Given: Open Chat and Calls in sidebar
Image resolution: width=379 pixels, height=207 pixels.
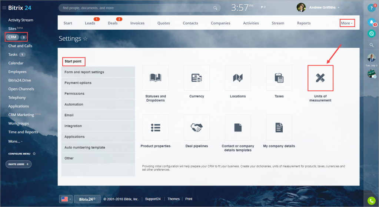Looking at the screenshot, I should pyautogui.click(x=20, y=46).
